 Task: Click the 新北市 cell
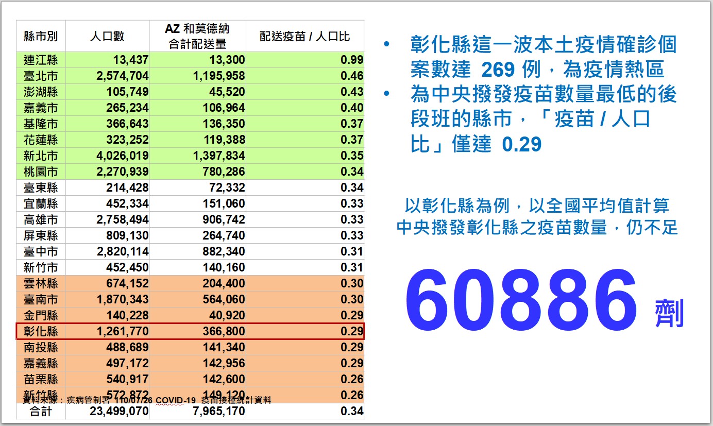(x=41, y=156)
